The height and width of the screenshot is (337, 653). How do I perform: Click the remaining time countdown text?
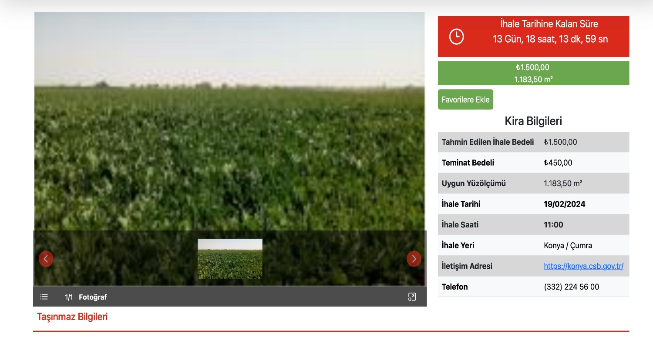[x=550, y=39]
